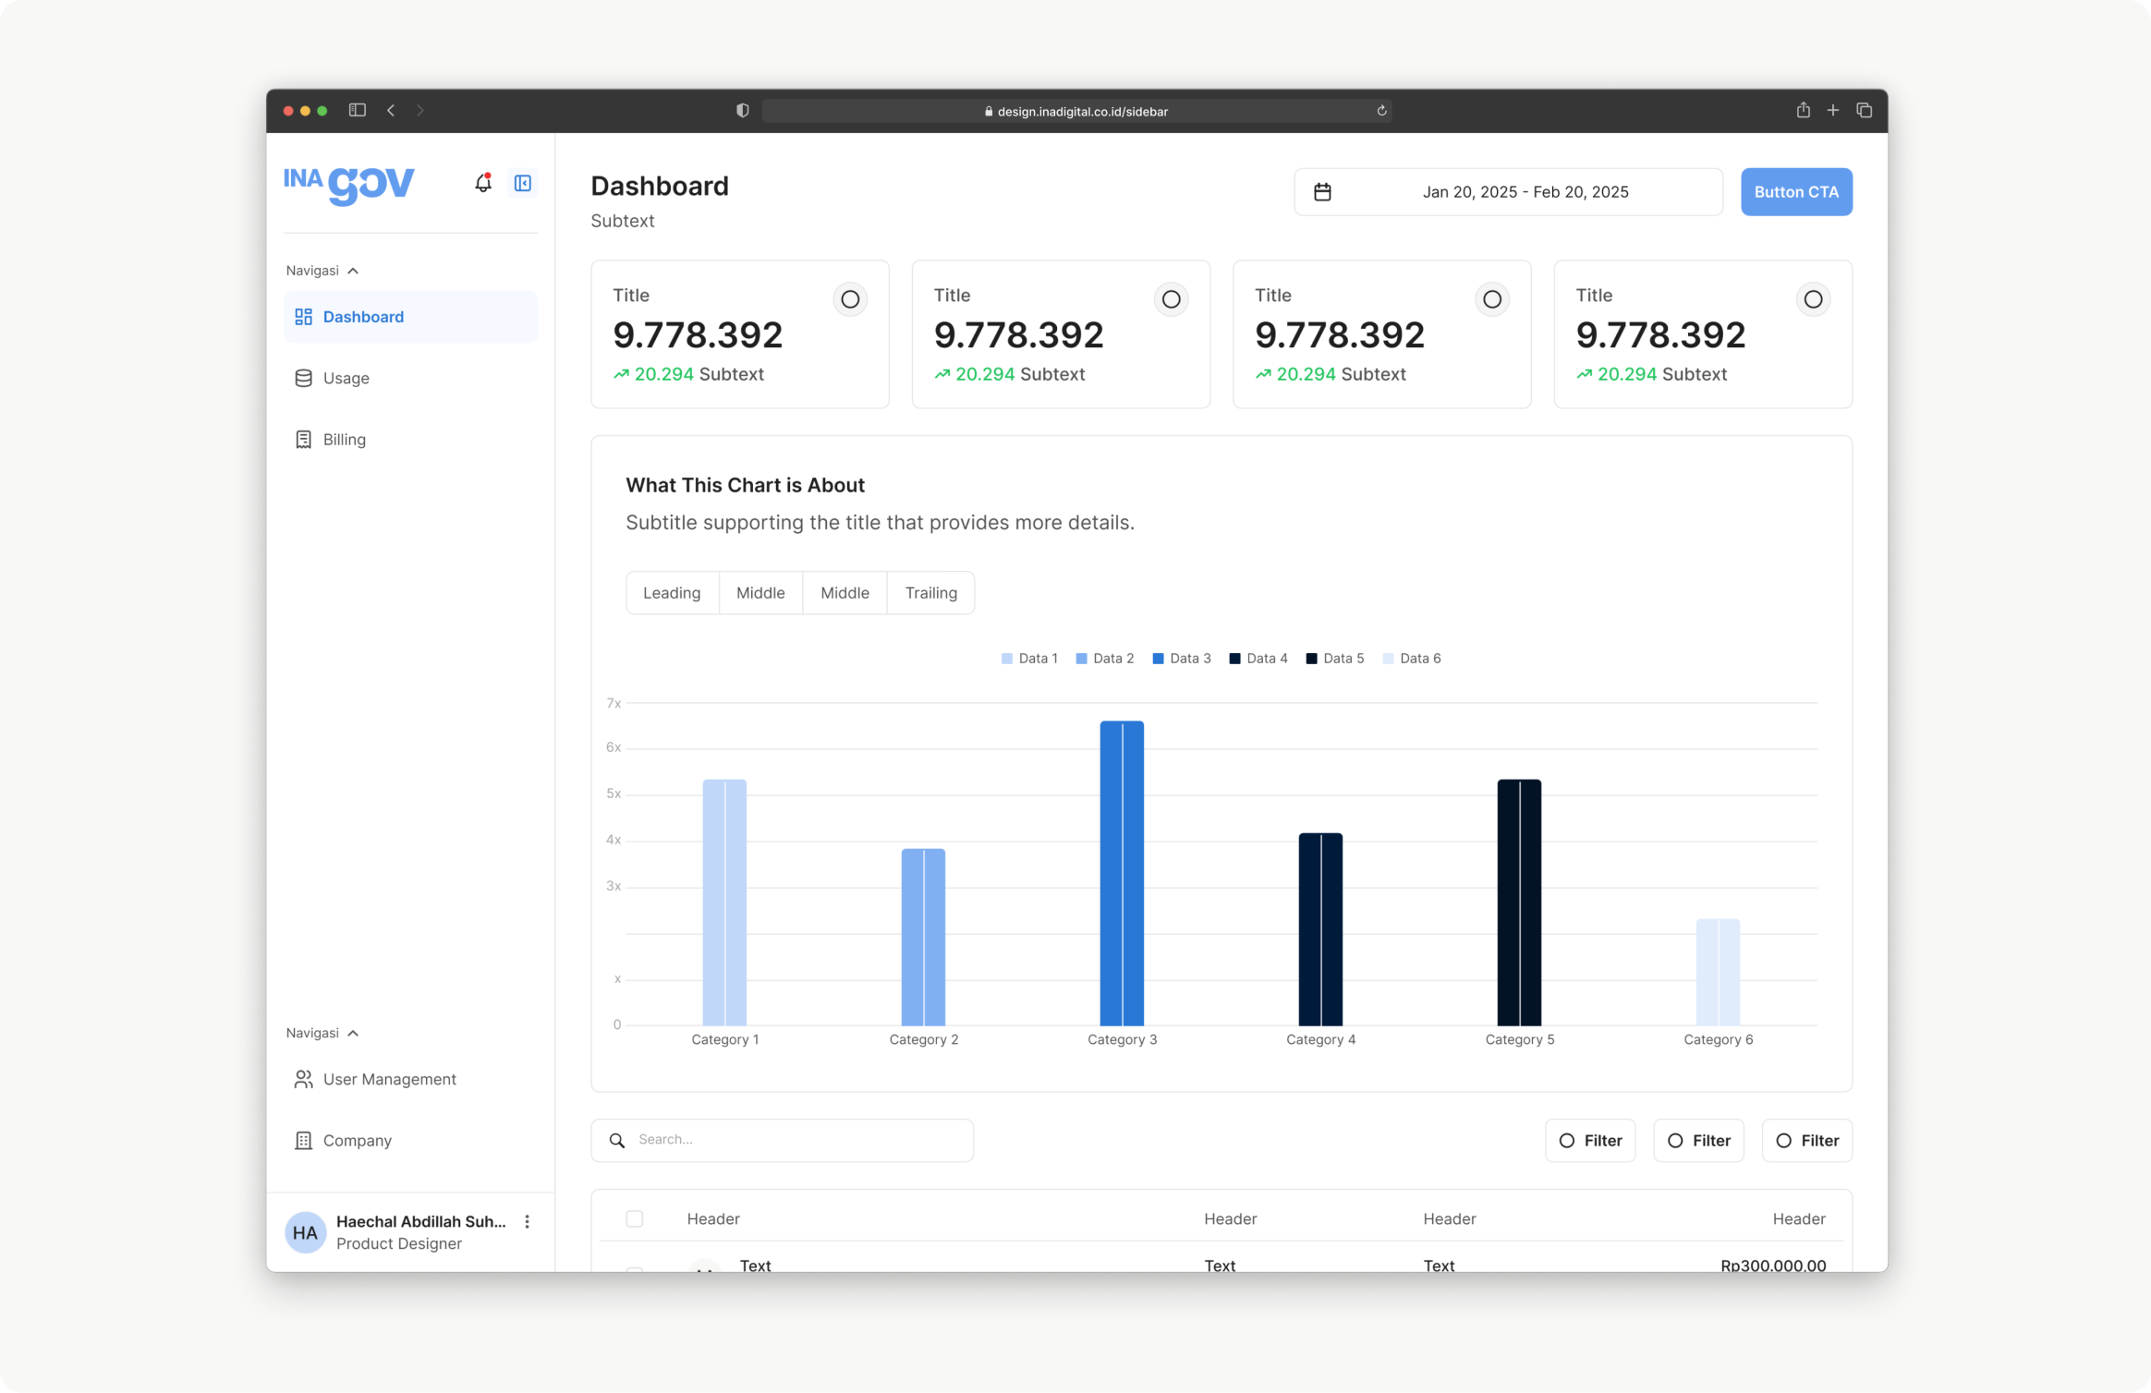Image resolution: width=2151 pixels, height=1393 pixels.
Task: Click the browser page reload icon
Action: [1381, 111]
